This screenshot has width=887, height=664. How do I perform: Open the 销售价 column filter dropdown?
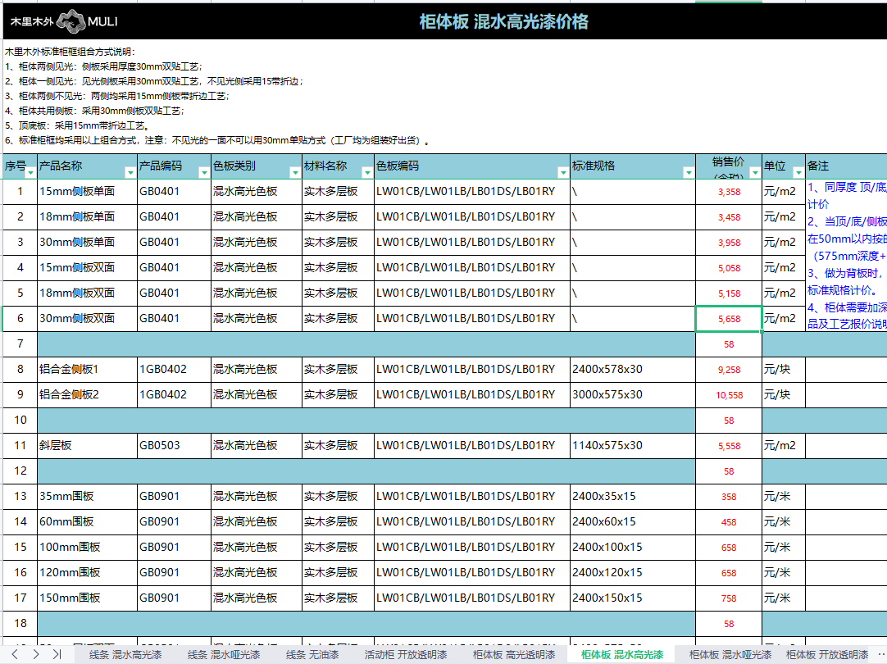[754, 172]
